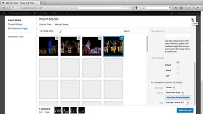Click second thumbnail in selection tray
This screenshot has height=114, width=203.
(66, 110)
